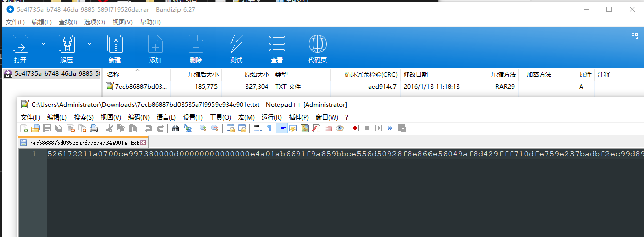Click the macro Playback button
Viewport: 644px width, 237px height.
(x=378, y=128)
